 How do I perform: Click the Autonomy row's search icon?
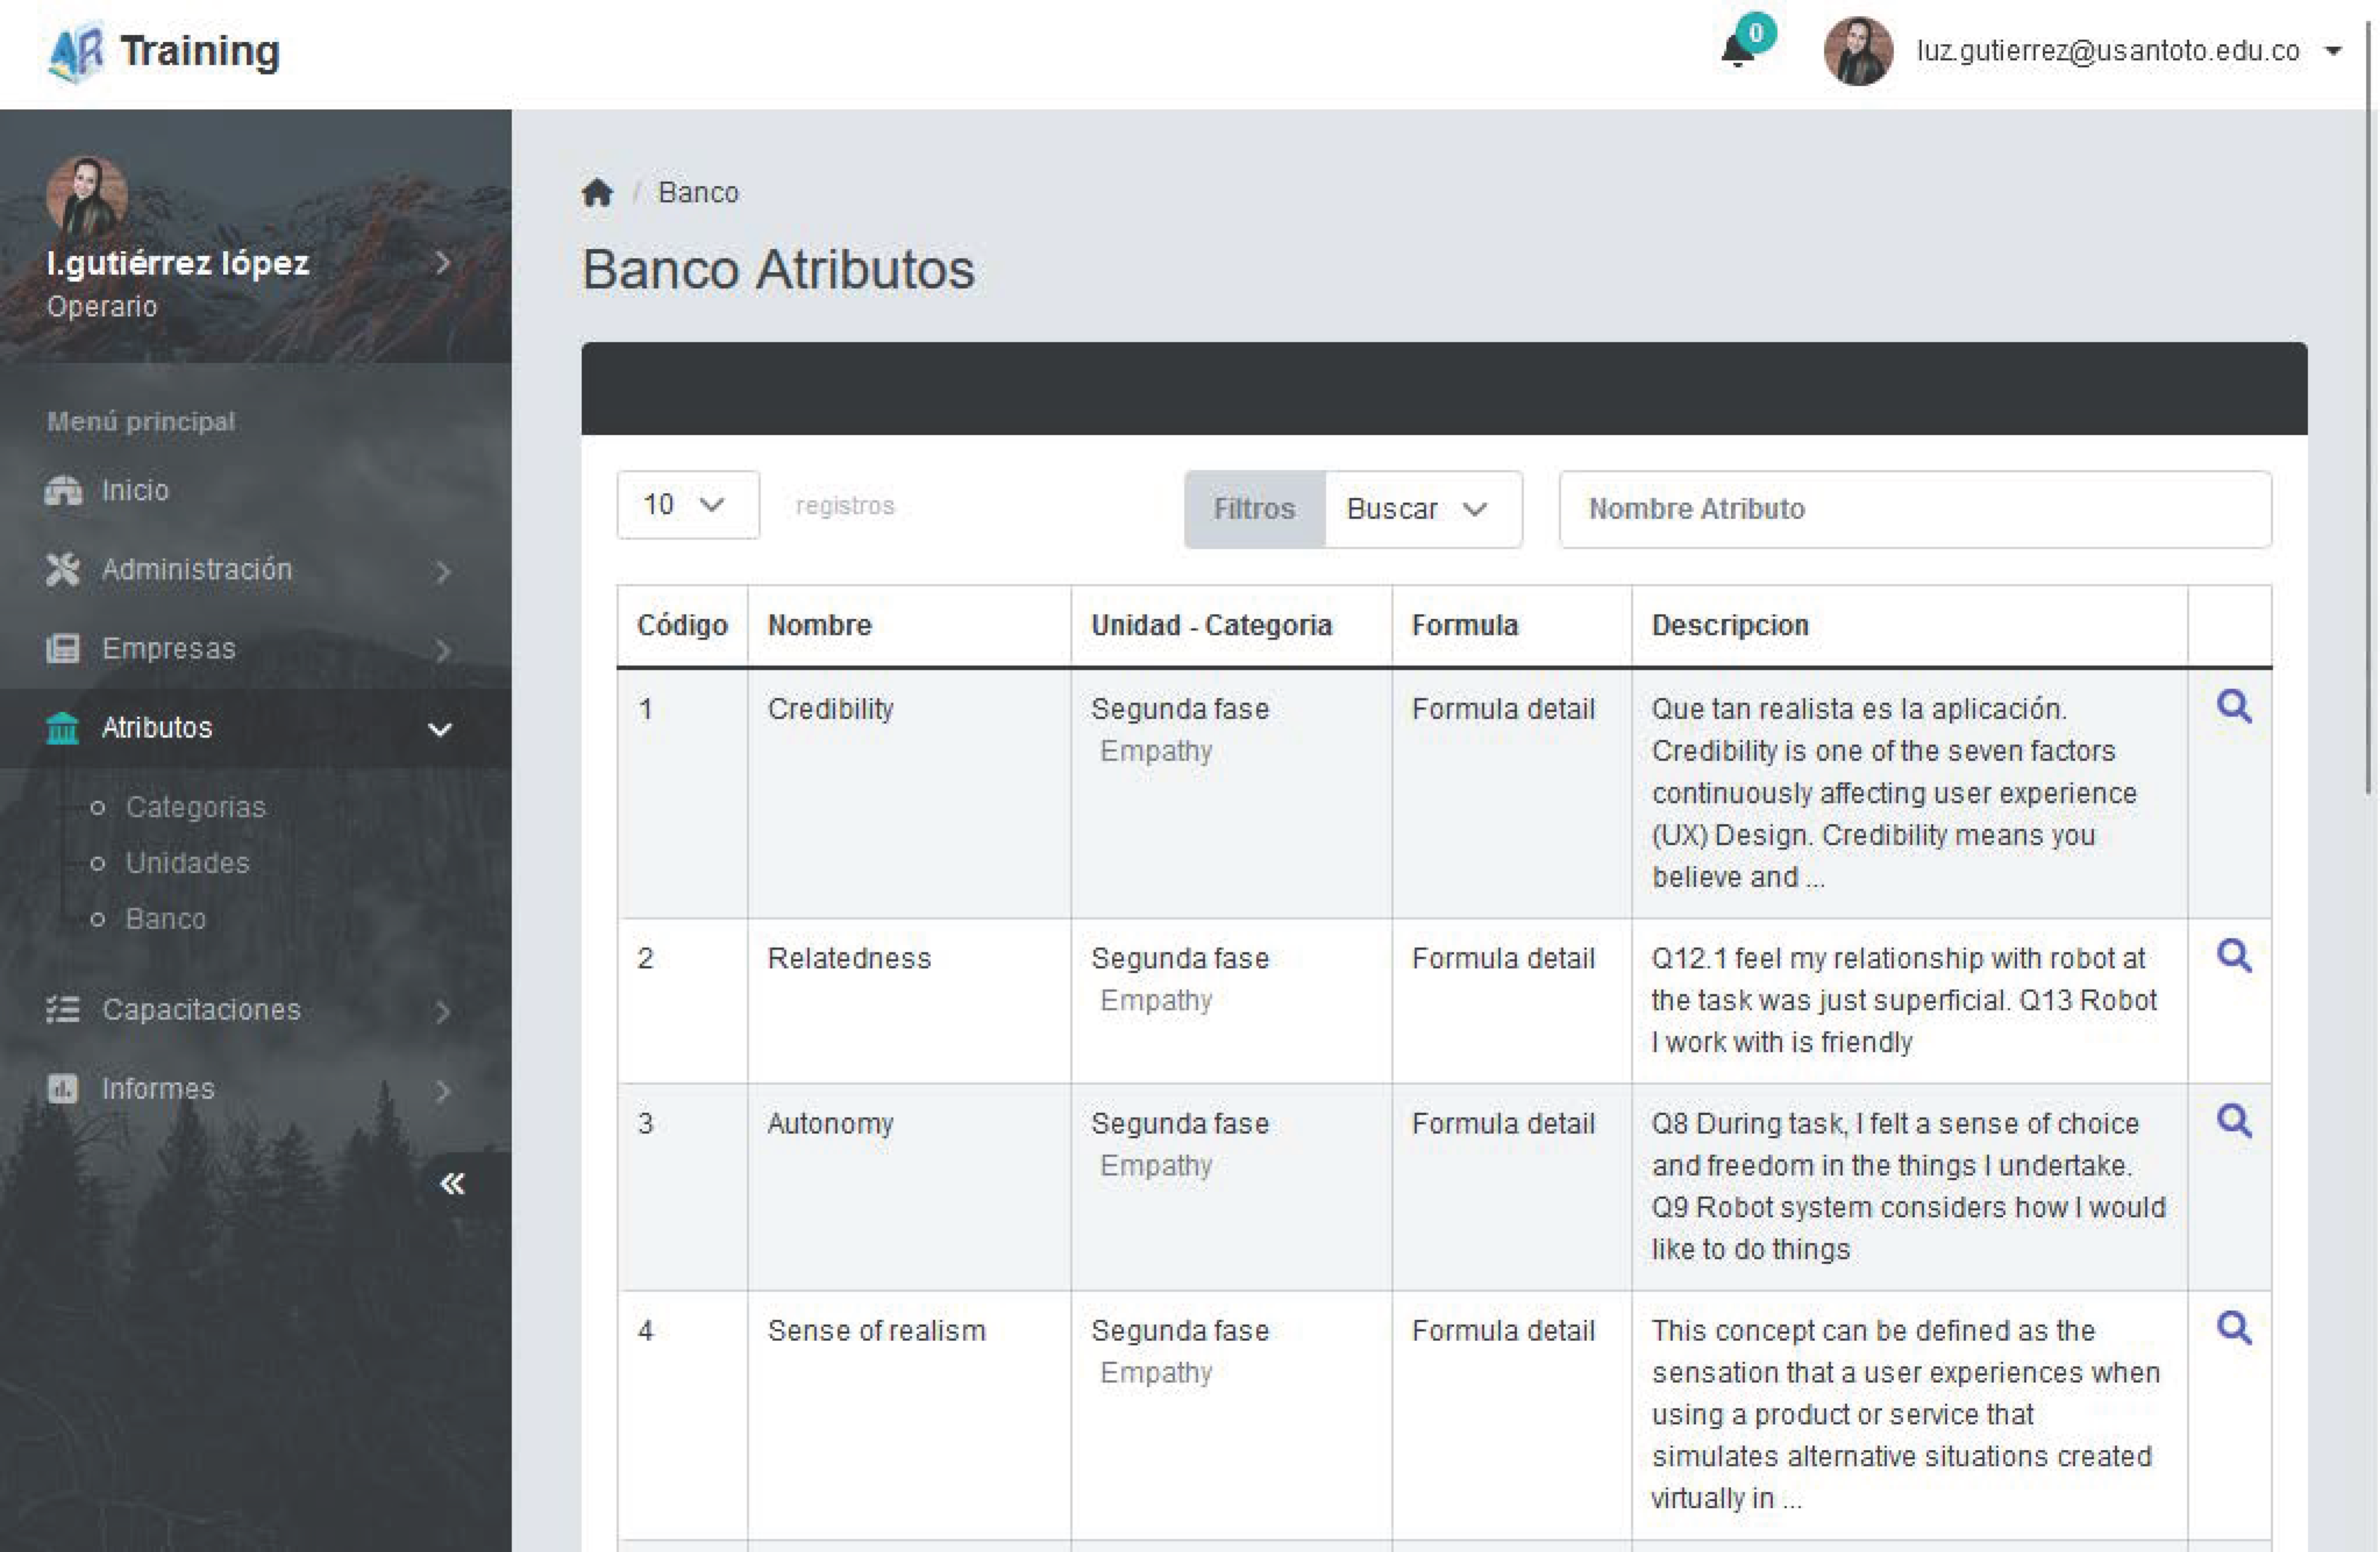[x=2234, y=1121]
